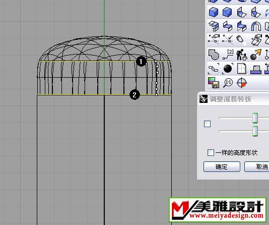Enable the 一样的高度形状 checkbox
The height and width of the screenshot is (225, 269).
(x=211, y=152)
